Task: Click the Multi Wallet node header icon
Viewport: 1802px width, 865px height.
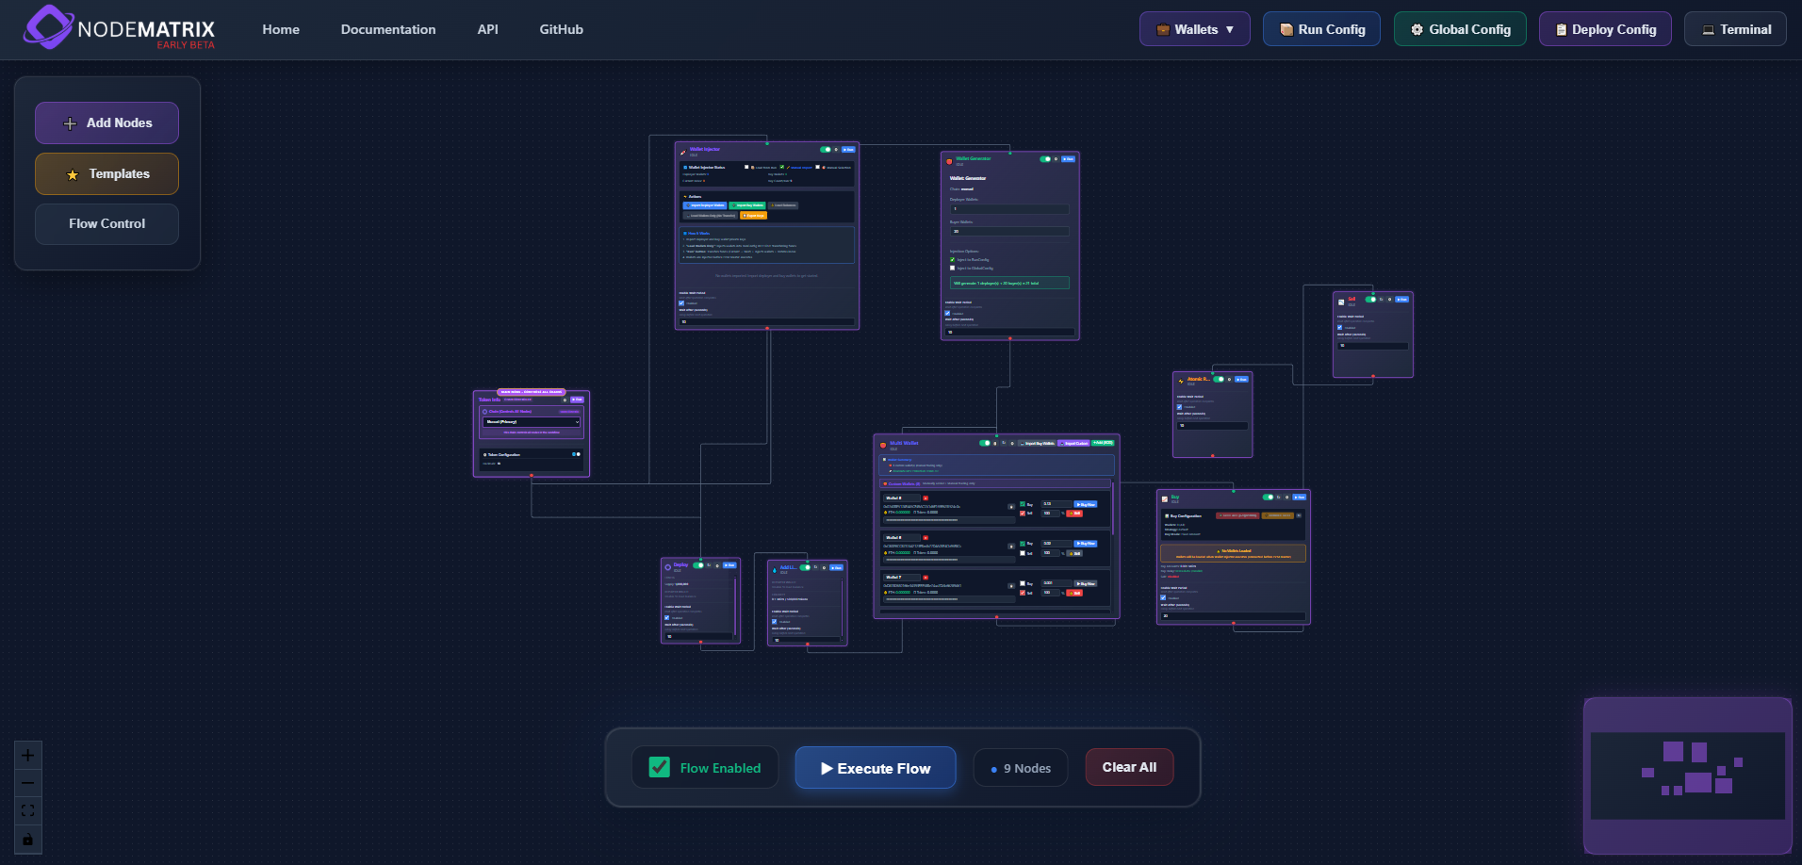Action: coord(883,445)
